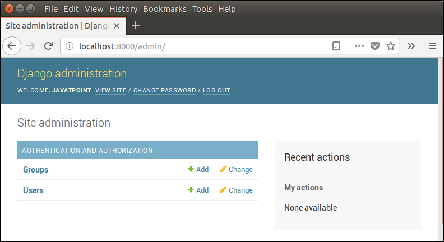This screenshot has width=444, height=242.
Task: Open the Firefox hamburger menu
Action: tap(432, 46)
